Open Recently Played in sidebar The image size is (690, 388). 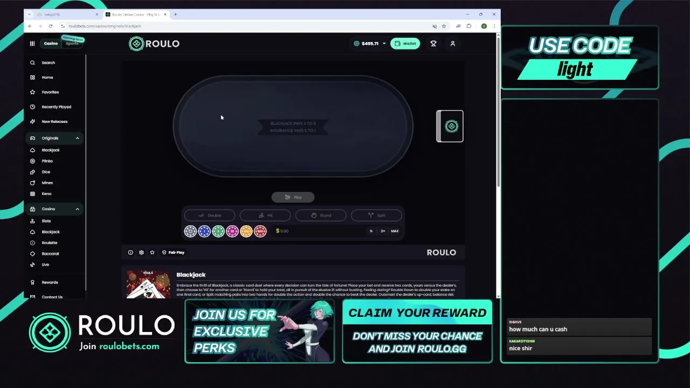click(x=51, y=107)
